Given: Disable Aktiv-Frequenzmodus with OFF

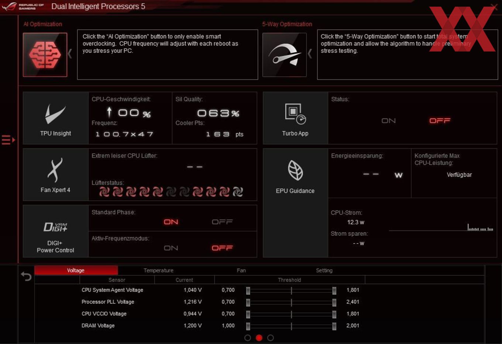Looking at the screenshot, I should pos(222,248).
